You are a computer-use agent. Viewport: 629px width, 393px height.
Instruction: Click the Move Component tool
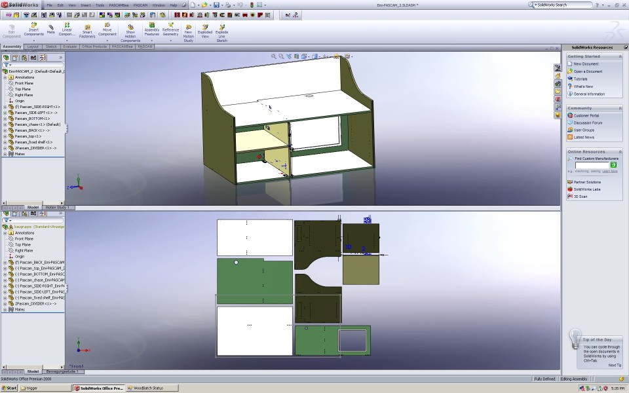pos(107,29)
